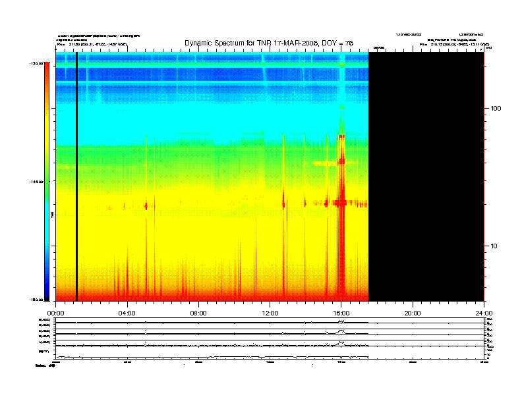Click the '00:00' time axis label

pos(55,313)
